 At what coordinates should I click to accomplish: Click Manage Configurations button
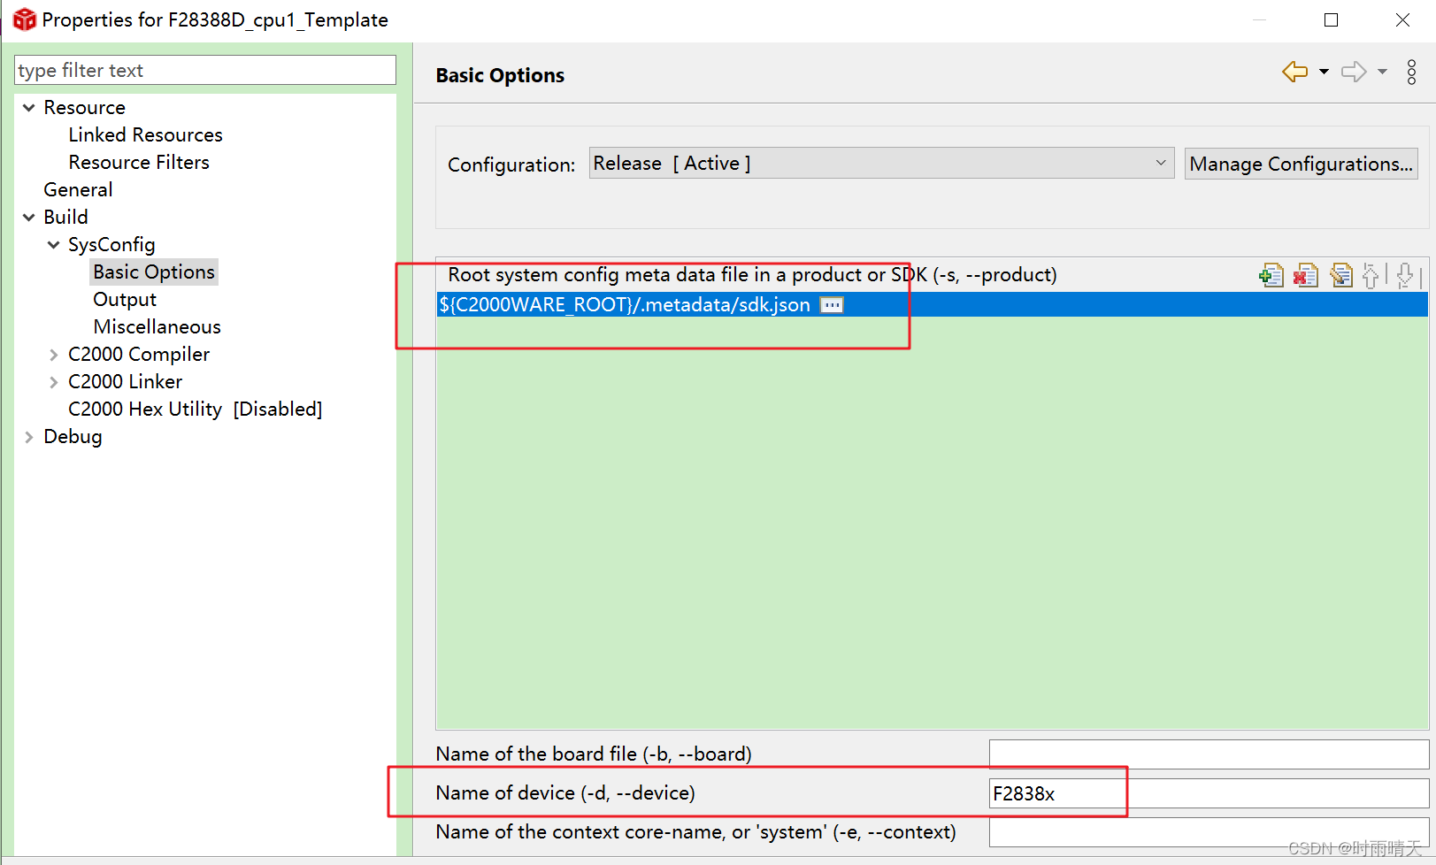click(1301, 164)
